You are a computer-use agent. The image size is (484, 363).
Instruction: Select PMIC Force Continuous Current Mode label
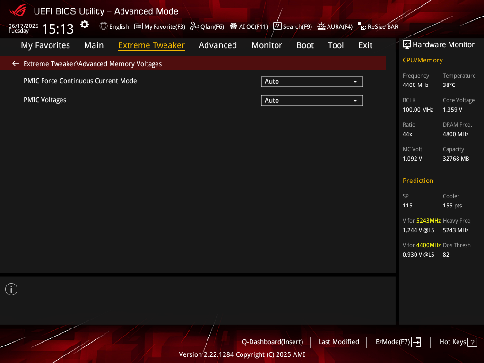pos(80,81)
